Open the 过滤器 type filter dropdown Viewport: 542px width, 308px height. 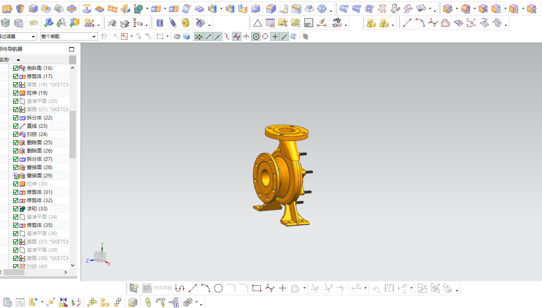click(18, 36)
